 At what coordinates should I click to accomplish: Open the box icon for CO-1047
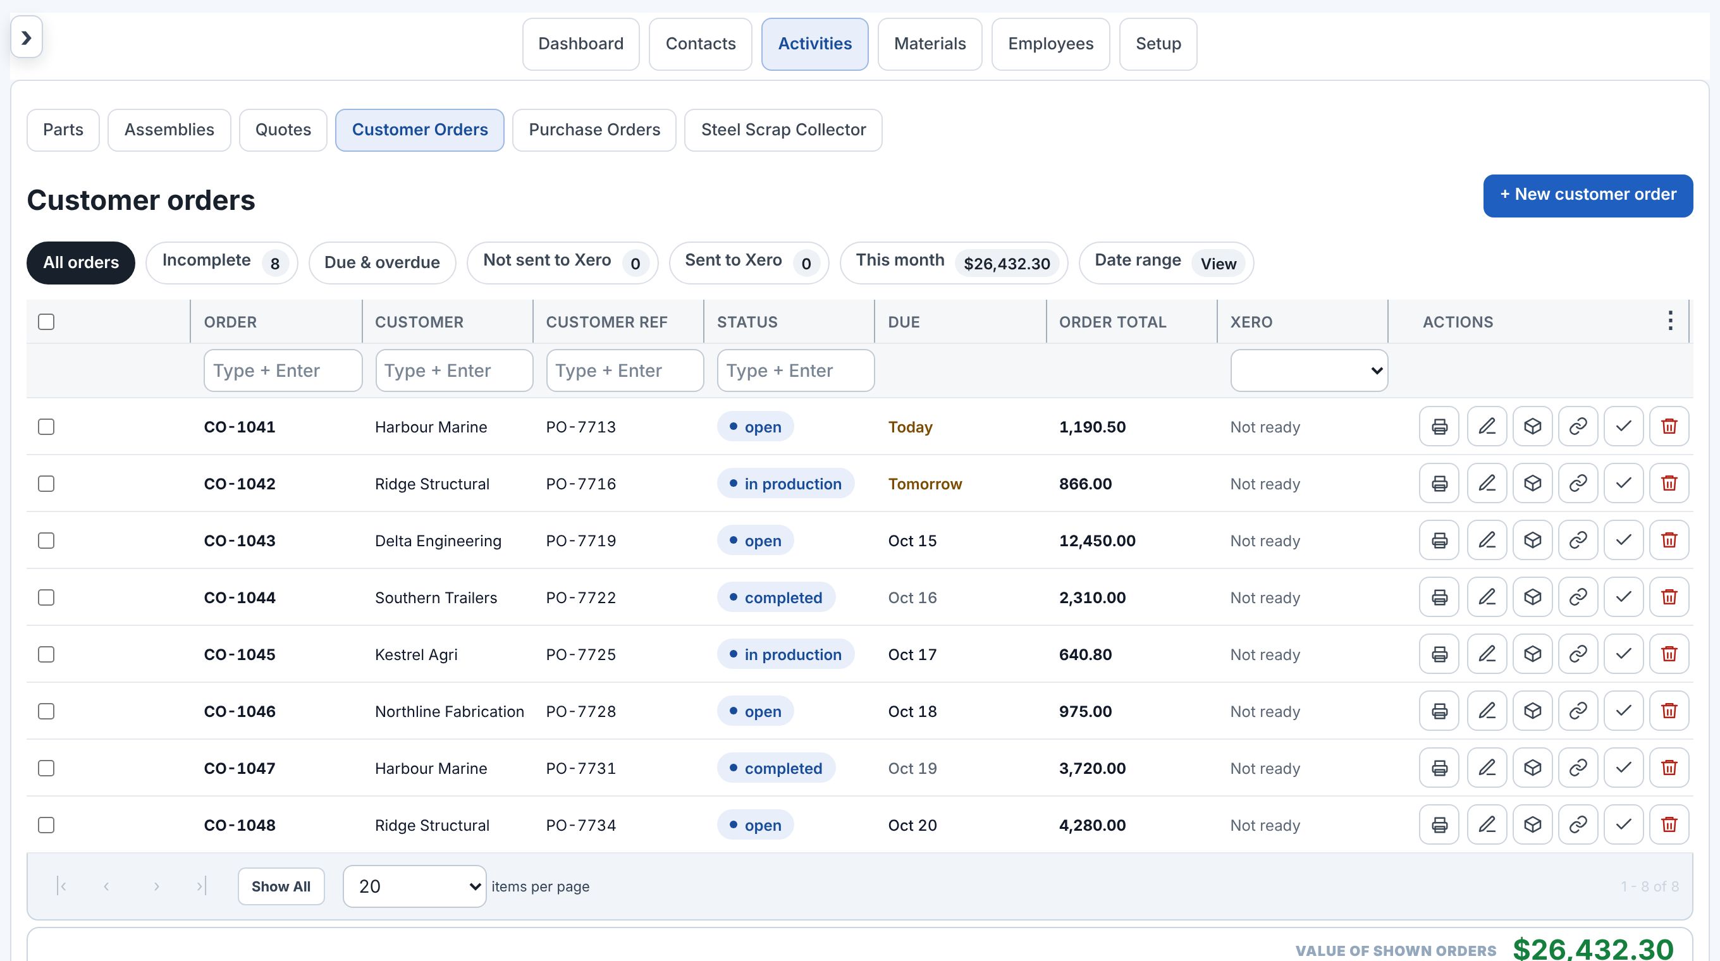tap(1532, 768)
